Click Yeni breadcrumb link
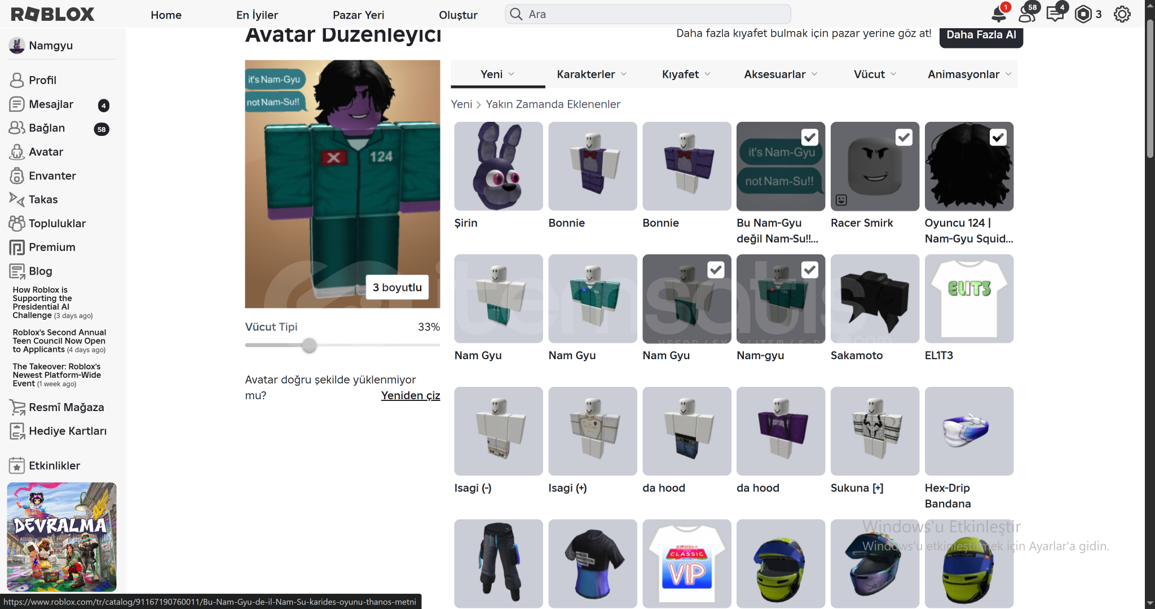Image resolution: width=1155 pixels, height=609 pixels. (x=461, y=104)
